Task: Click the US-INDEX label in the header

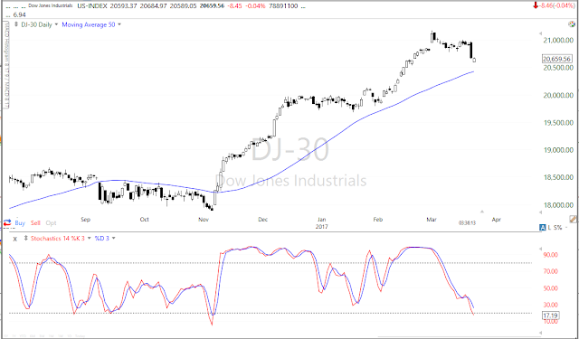Action: point(92,6)
